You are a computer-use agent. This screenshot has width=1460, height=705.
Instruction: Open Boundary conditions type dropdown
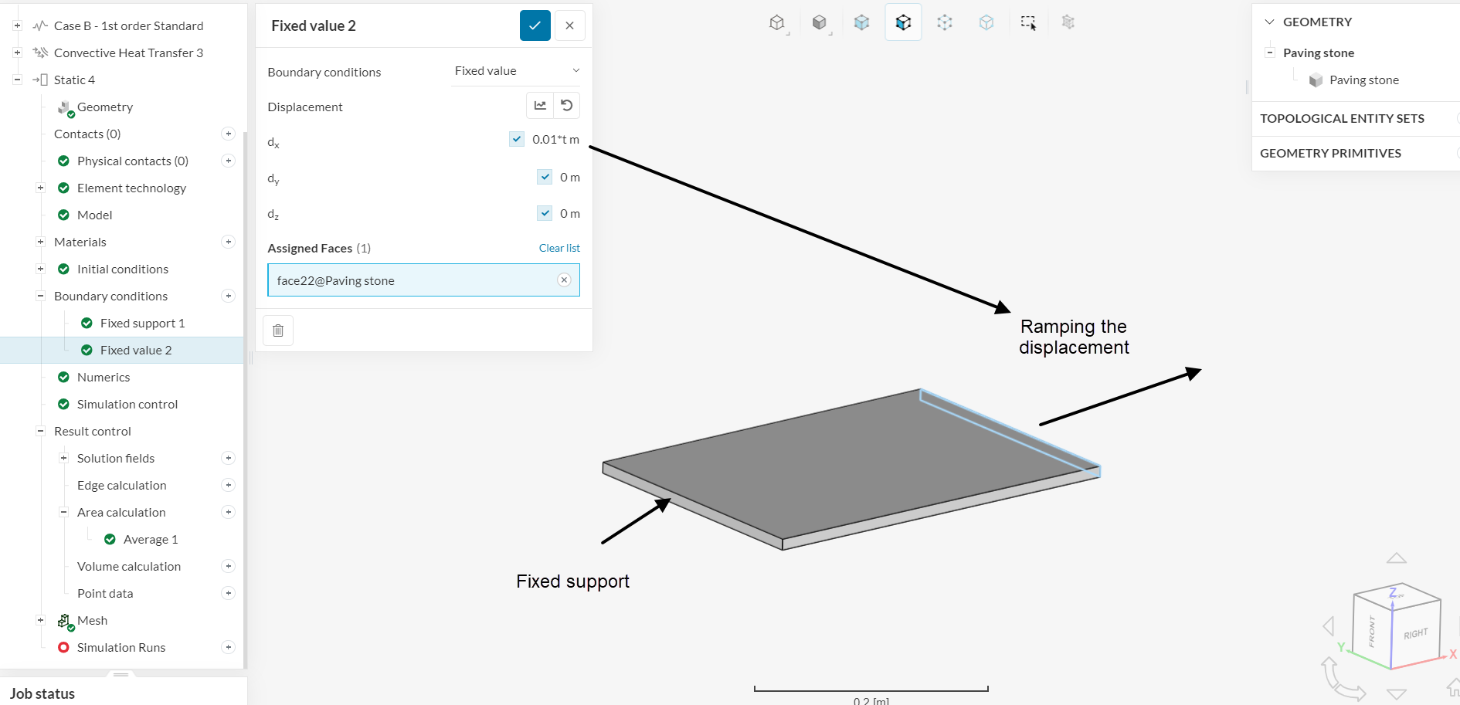tap(515, 71)
